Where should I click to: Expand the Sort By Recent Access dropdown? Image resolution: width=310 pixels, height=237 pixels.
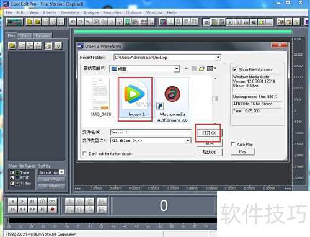click(x=61, y=172)
